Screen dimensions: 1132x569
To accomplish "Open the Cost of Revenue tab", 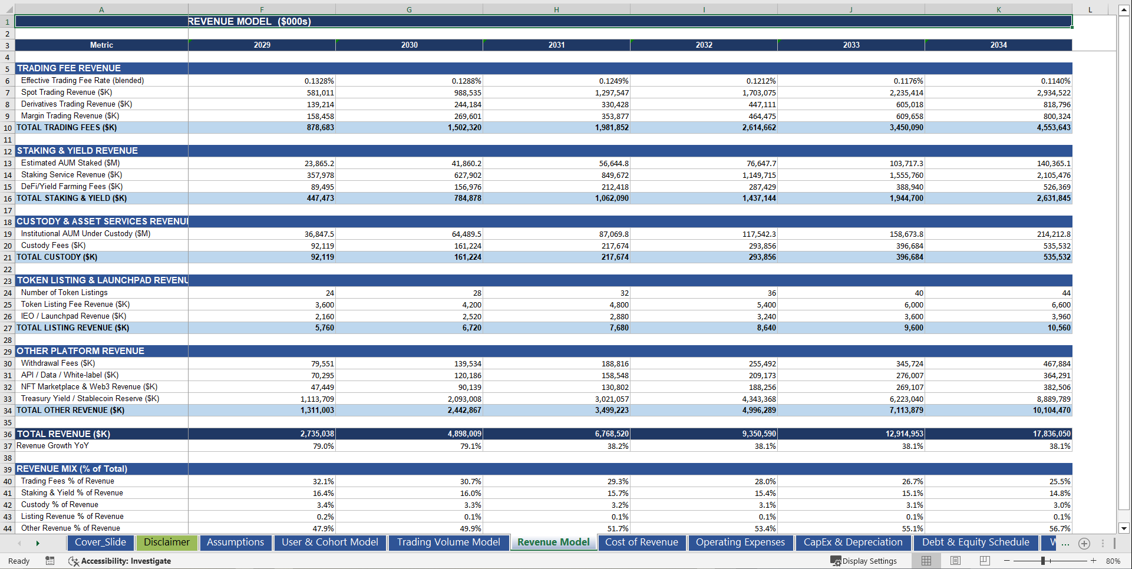I will click(642, 542).
